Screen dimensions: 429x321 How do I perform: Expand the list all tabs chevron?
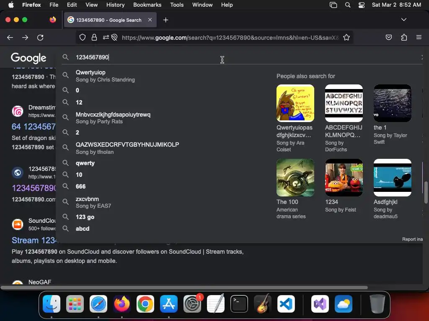click(403, 20)
